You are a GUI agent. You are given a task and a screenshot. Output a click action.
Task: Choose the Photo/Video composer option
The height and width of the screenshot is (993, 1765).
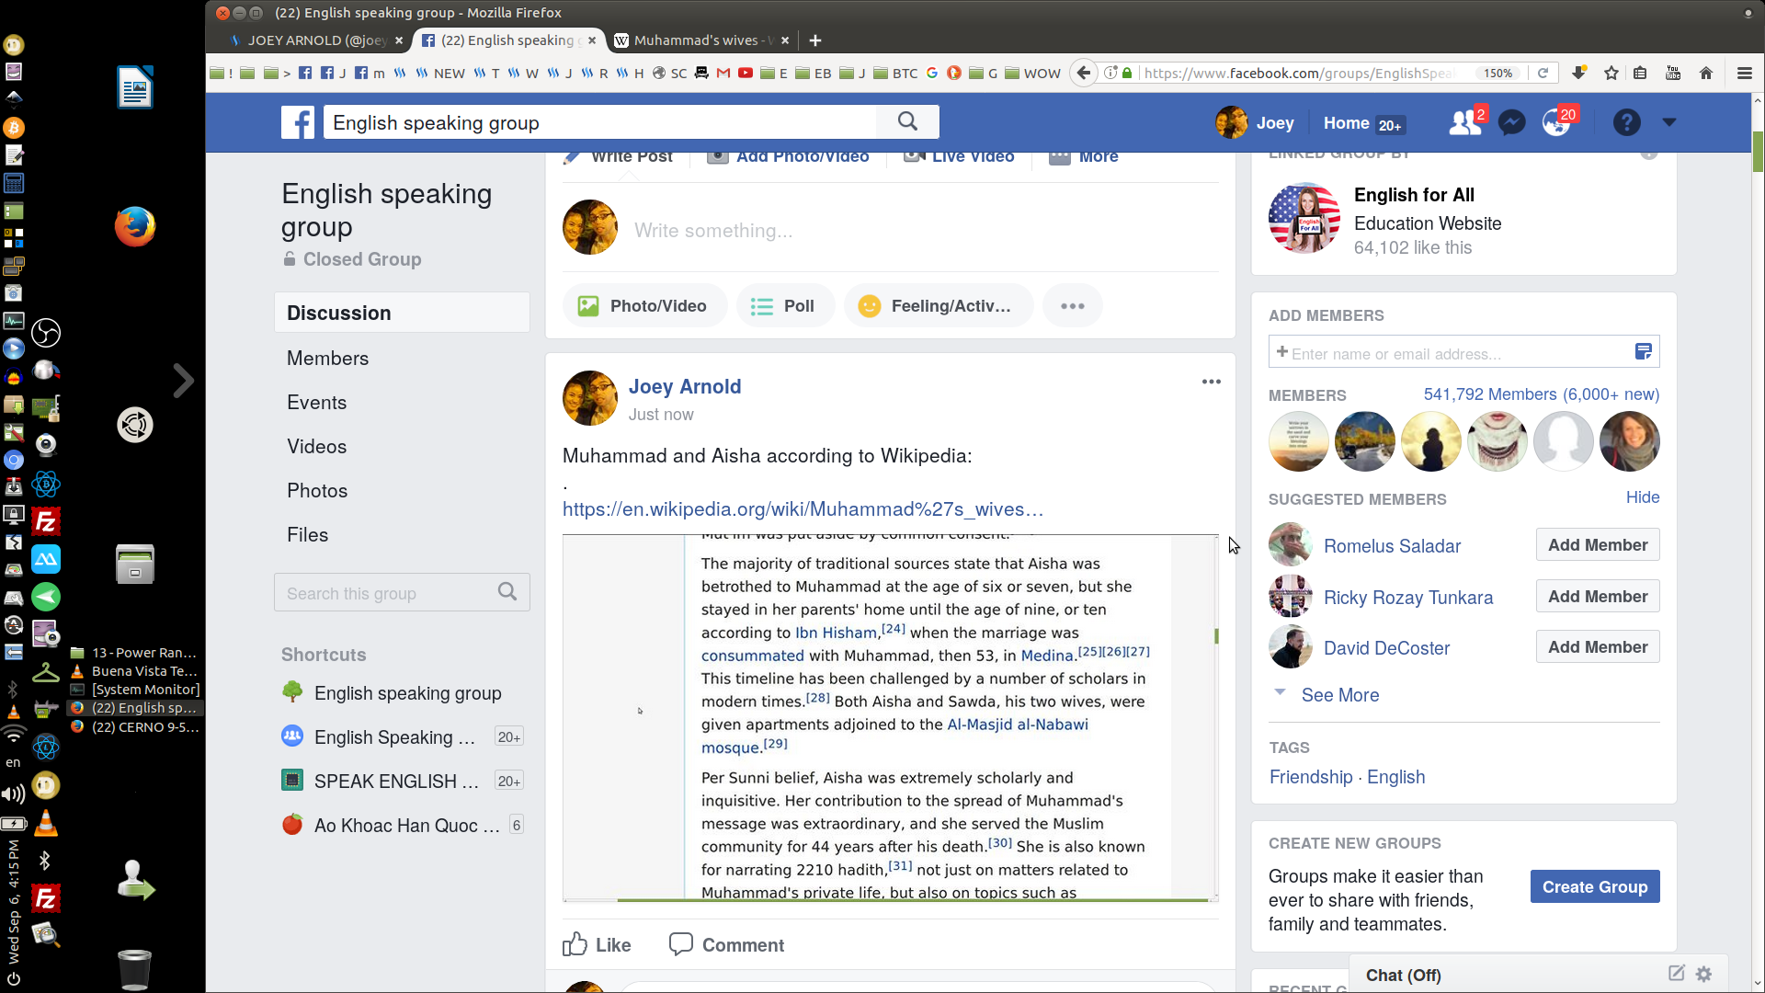click(644, 306)
